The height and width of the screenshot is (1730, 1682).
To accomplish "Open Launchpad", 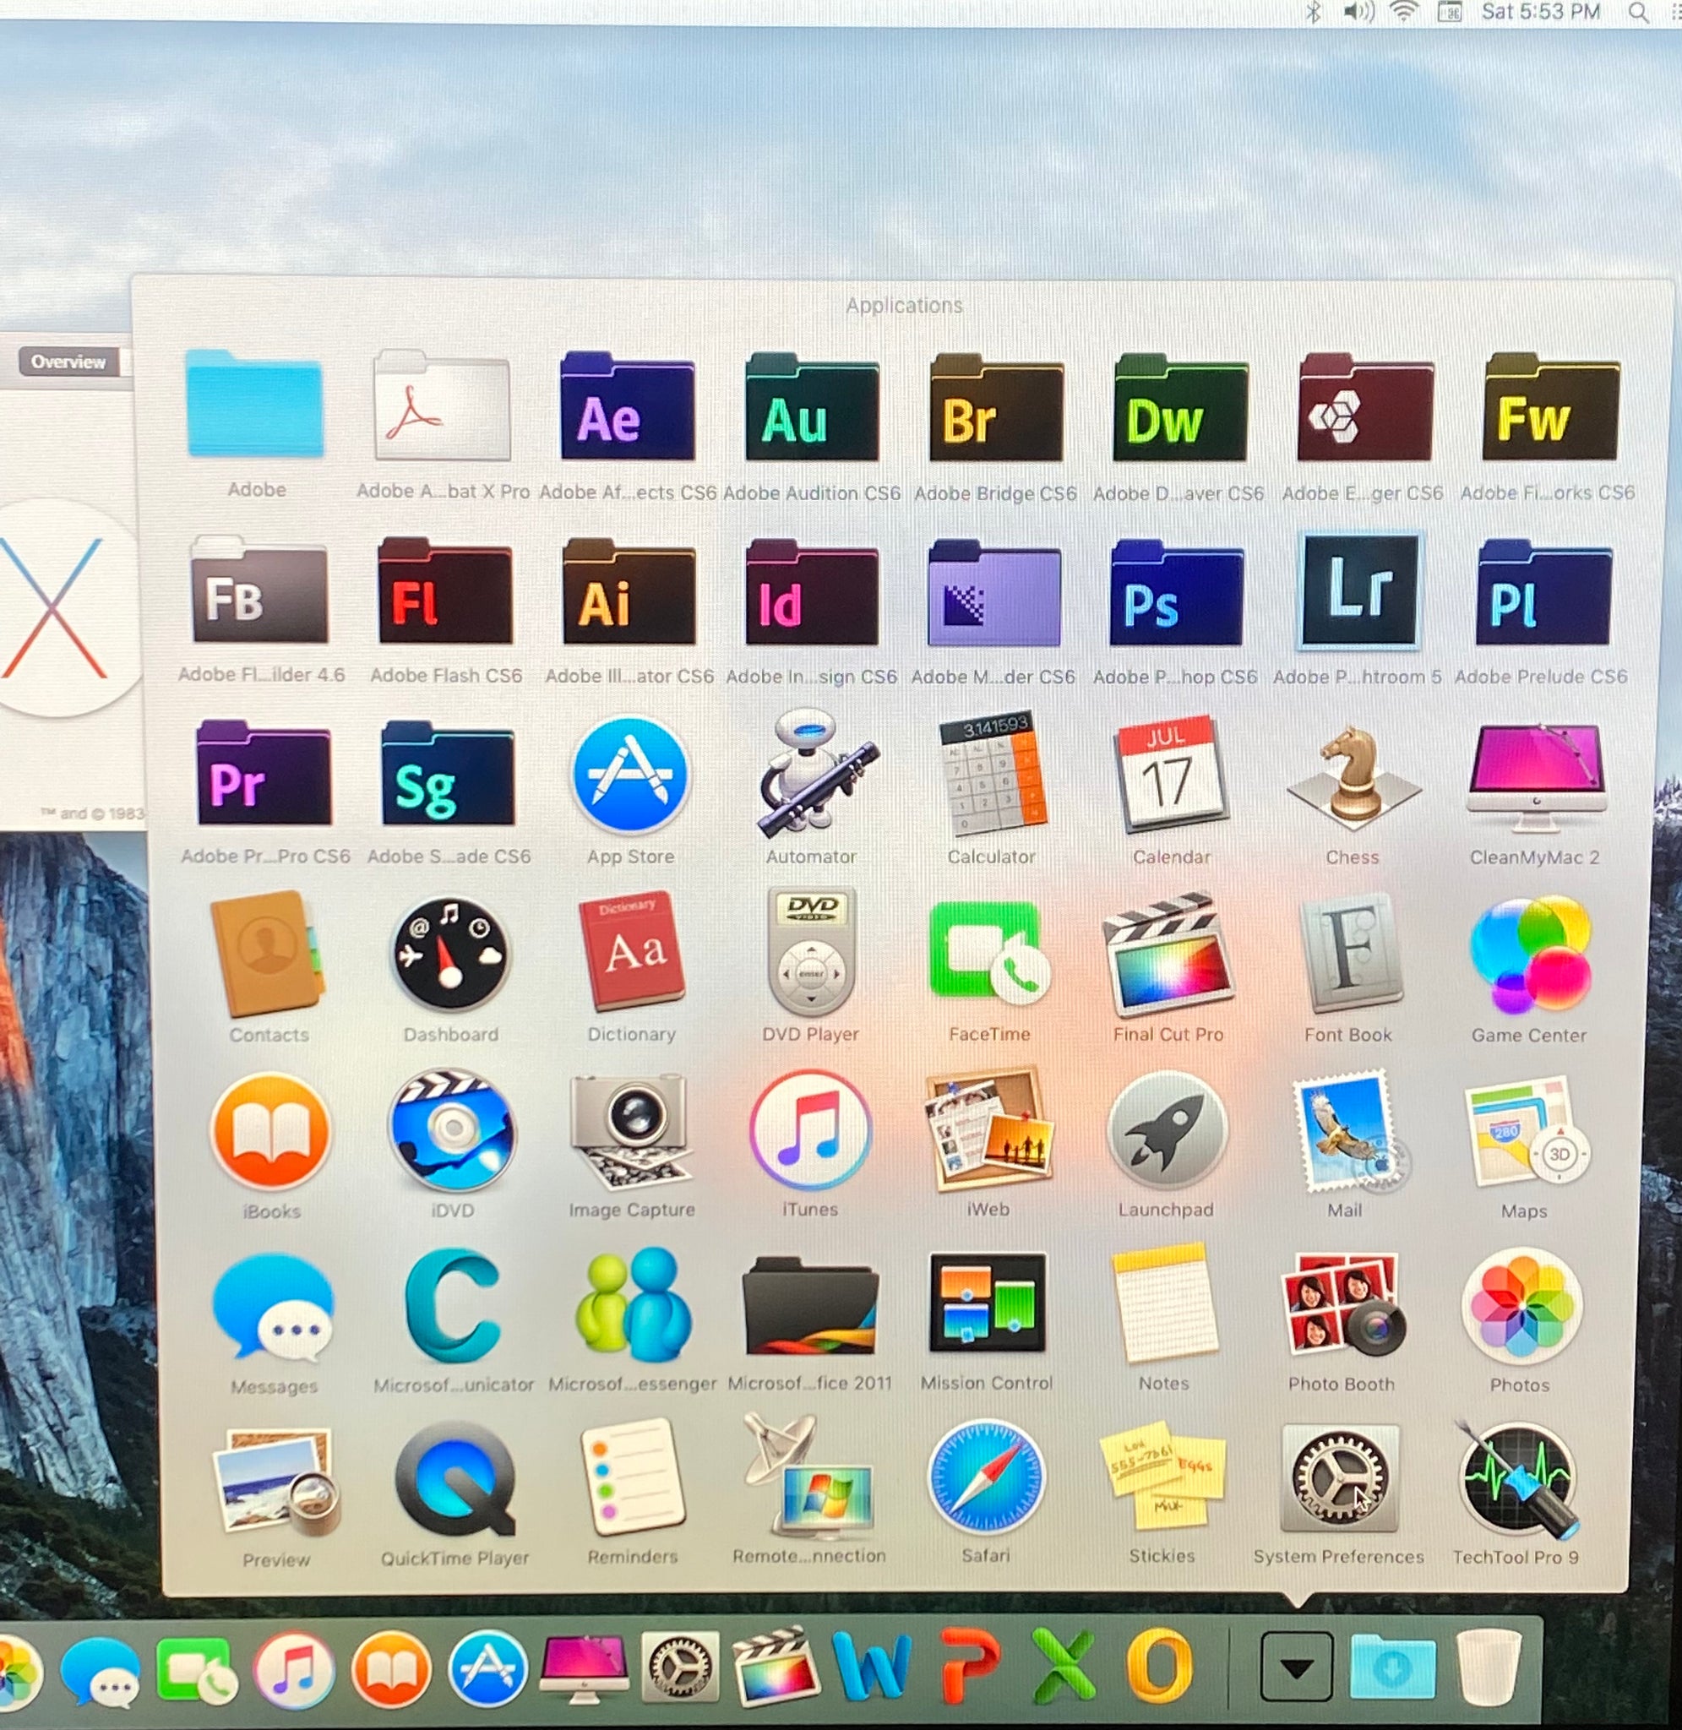I will pyautogui.click(x=1167, y=1131).
